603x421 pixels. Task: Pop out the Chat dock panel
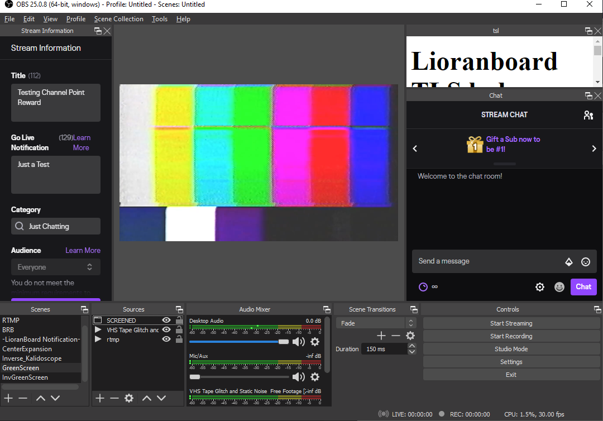click(x=588, y=95)
